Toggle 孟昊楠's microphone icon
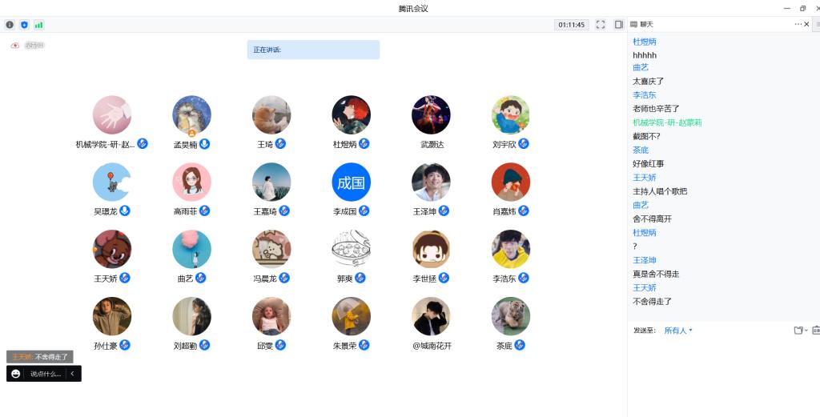This screenshot has width=820, height=417. tap(205, 144)
